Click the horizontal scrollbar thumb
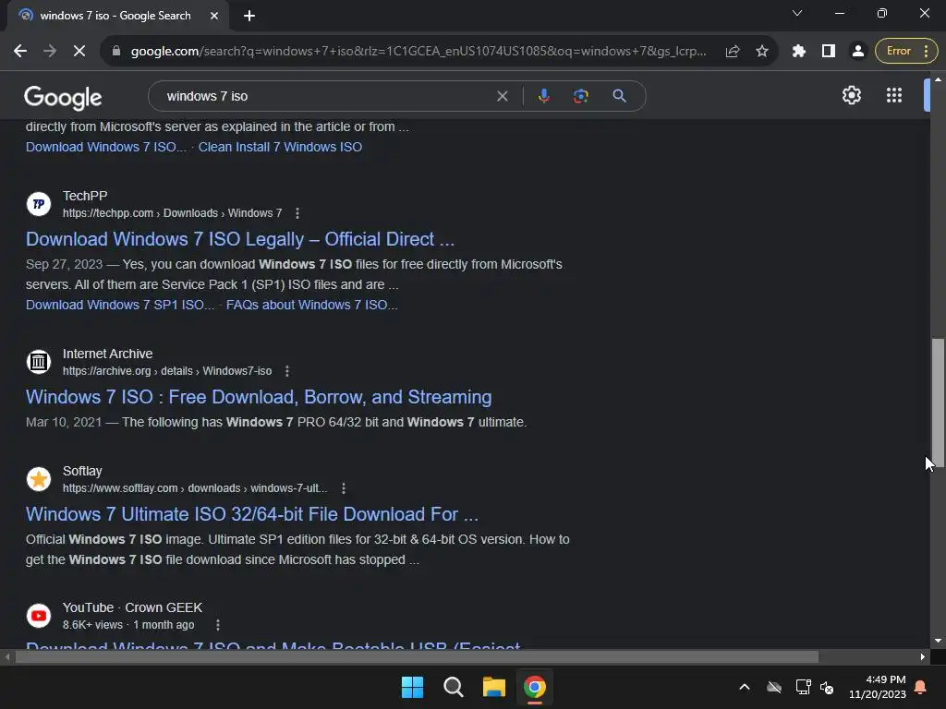The image size is (946, 709). 417,657
